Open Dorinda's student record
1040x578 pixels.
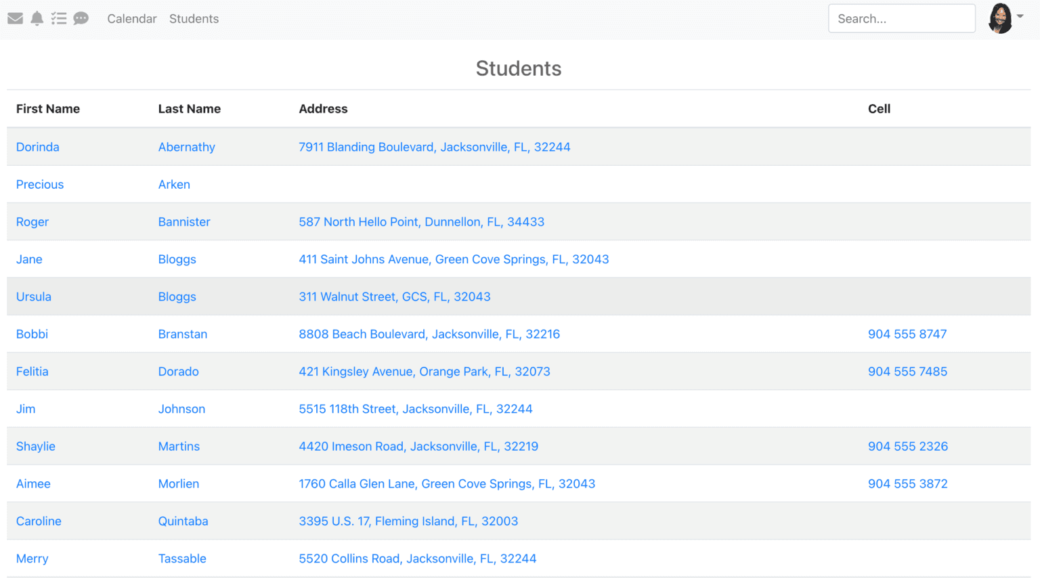coord(38,147)
